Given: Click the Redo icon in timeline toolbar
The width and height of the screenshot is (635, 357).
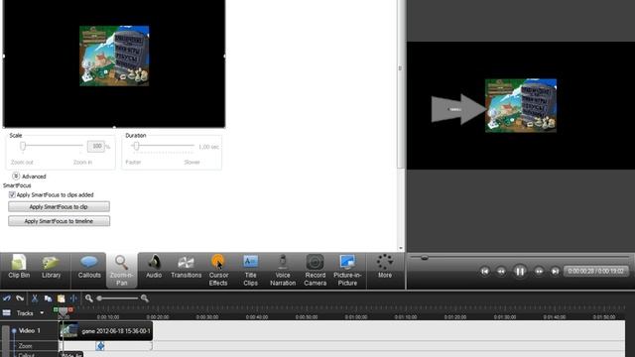Looking at the screenshot, I should 20,298.
